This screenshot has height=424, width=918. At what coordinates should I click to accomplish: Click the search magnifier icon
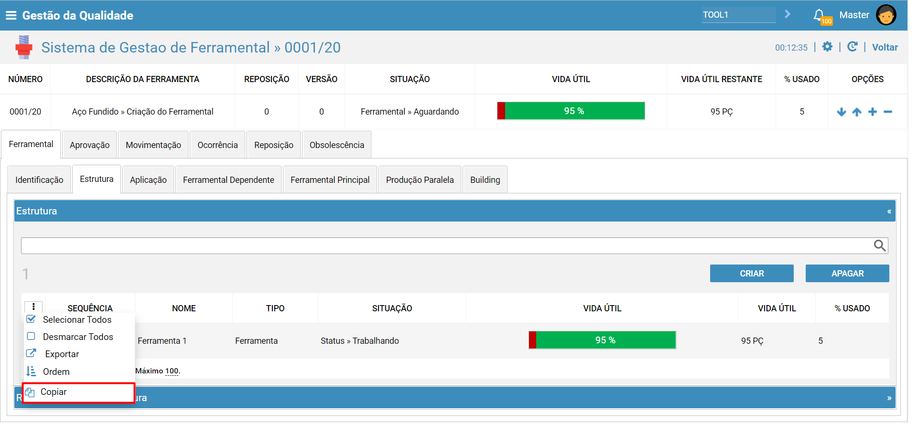pyautogui.click(x=880, y=245)
